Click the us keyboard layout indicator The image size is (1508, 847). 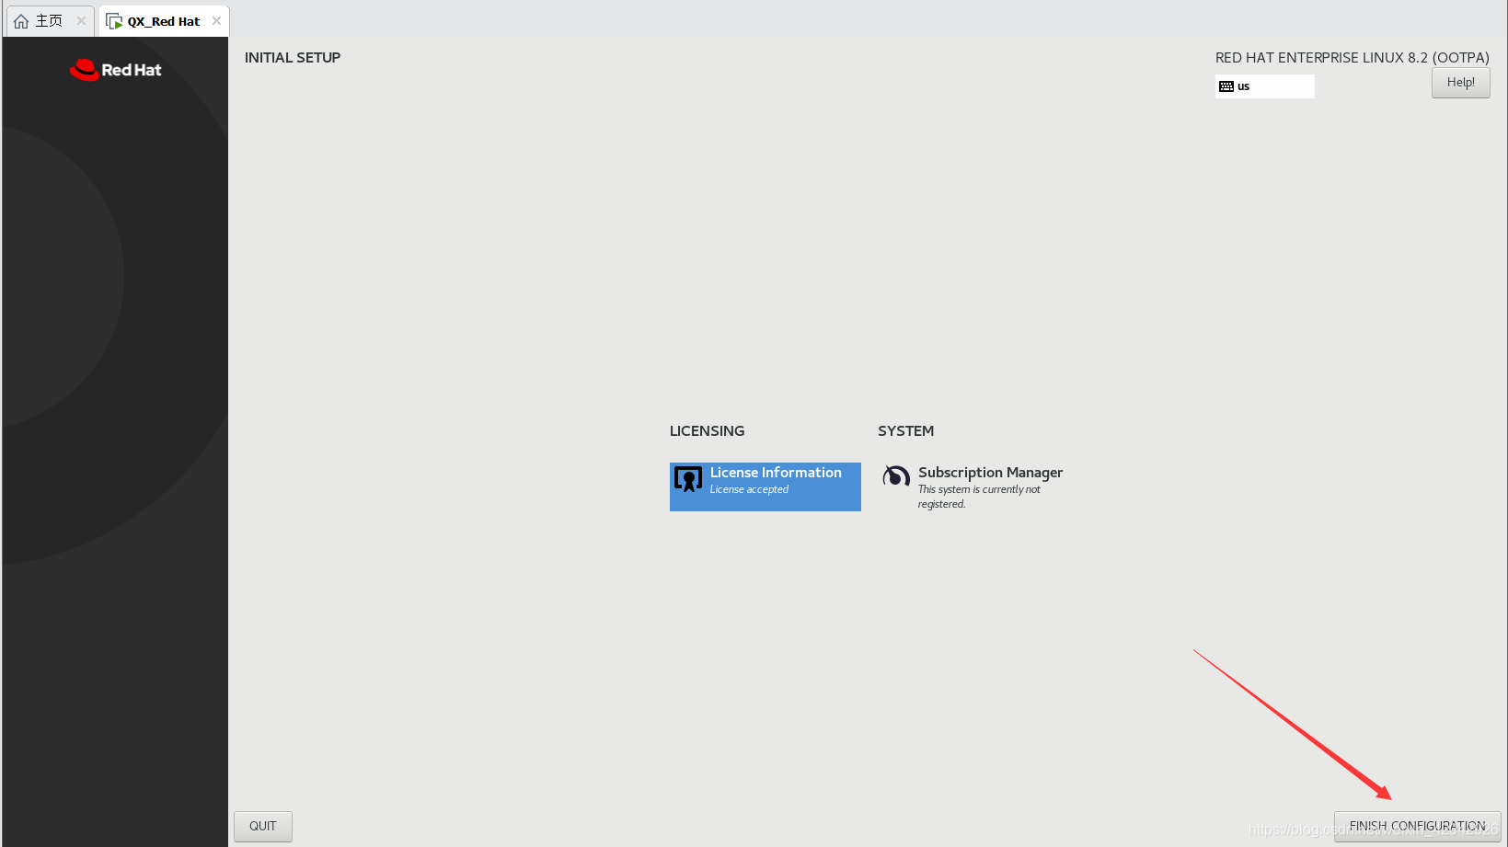pyautogui.click(x=1265, y=86)
